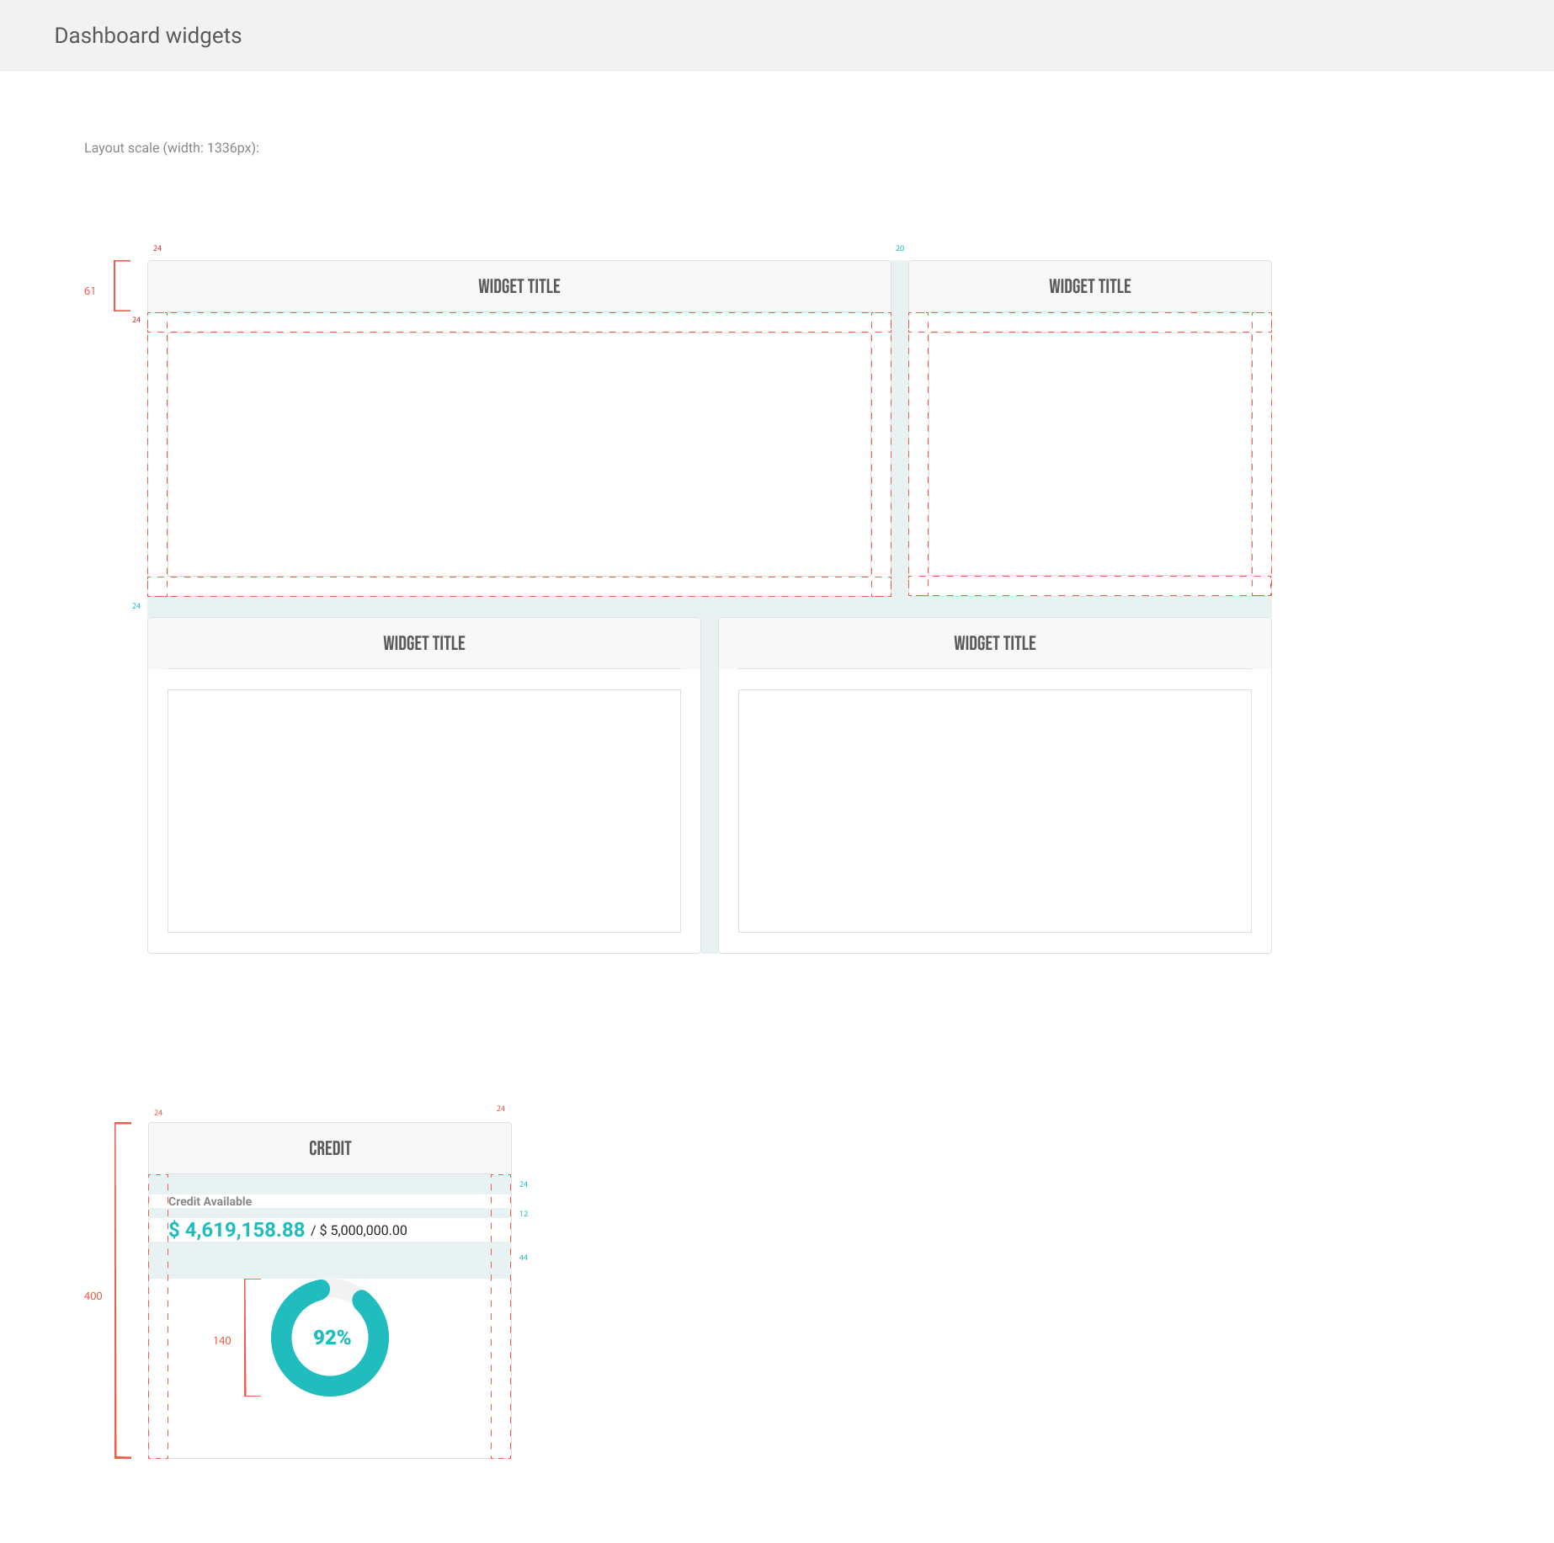Viewport: 1554px width, 1543px height.
Task: Click the red 400 widget height label
Action: [93, 1296]
